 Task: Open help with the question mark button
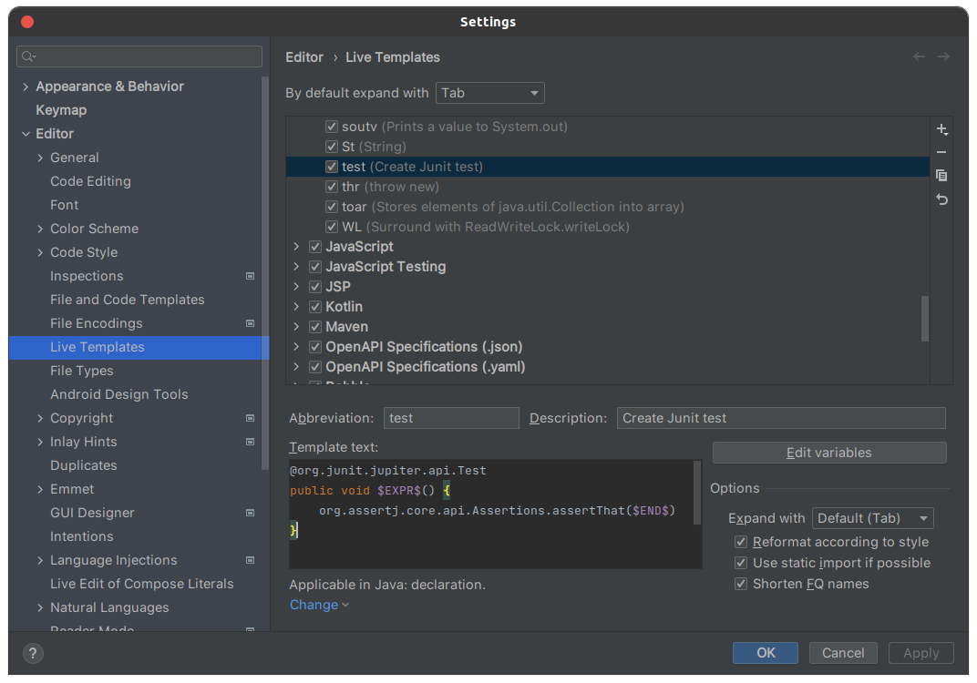[x=33, y=653]
